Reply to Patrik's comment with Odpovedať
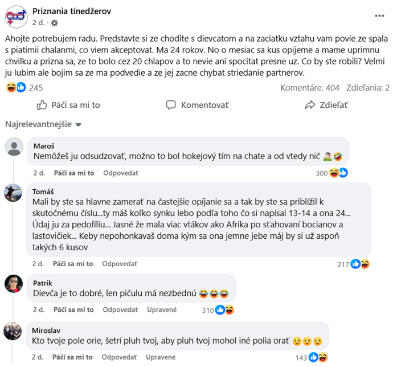This screenshot has width=393, height=367. click(x=120, y=309)
